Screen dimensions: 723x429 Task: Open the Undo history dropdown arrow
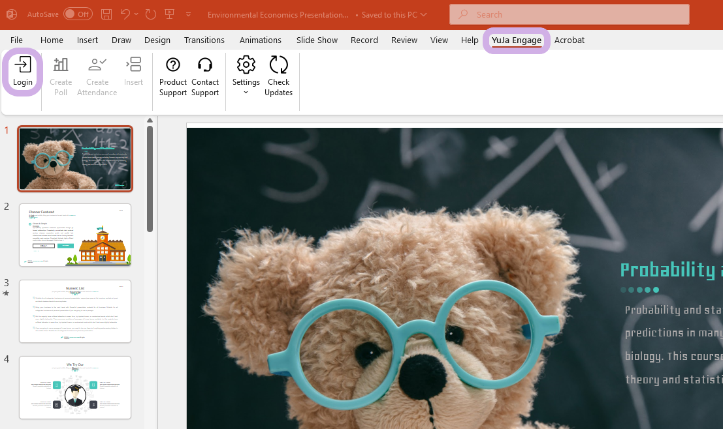[x=137, y=14]
